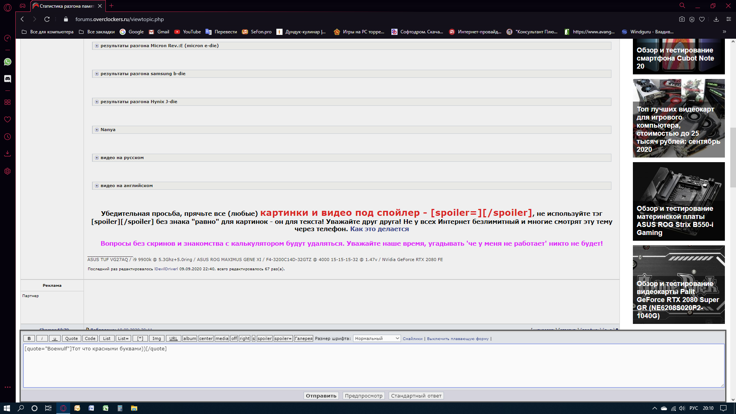The width and height of the screenshot is (736, 414).
Task: Open browsing history from sidebar clock icon
Action: (x=8, y=137)
